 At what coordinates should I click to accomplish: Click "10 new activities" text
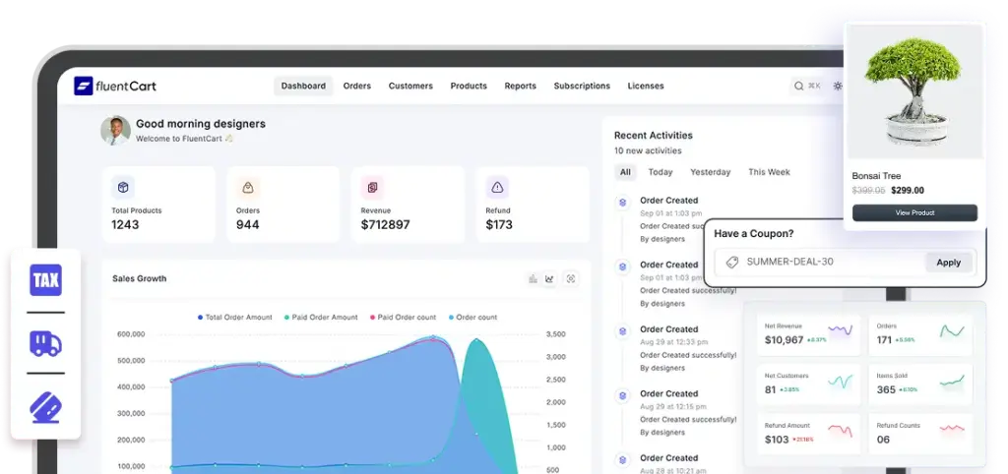[x=648, y=150]
